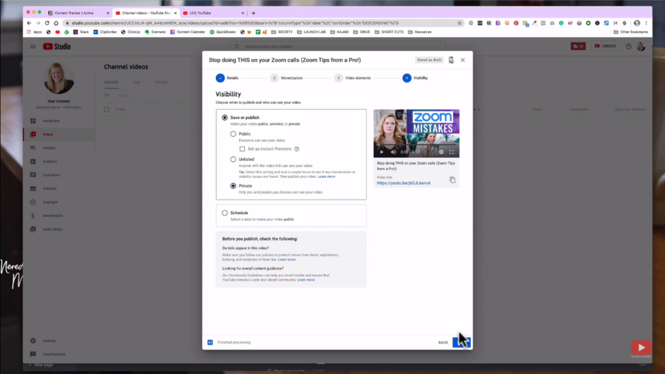This screenshot has width=665, height=374.
Task: Open the ClickUp bookmark
Action: tap(131, 32)
